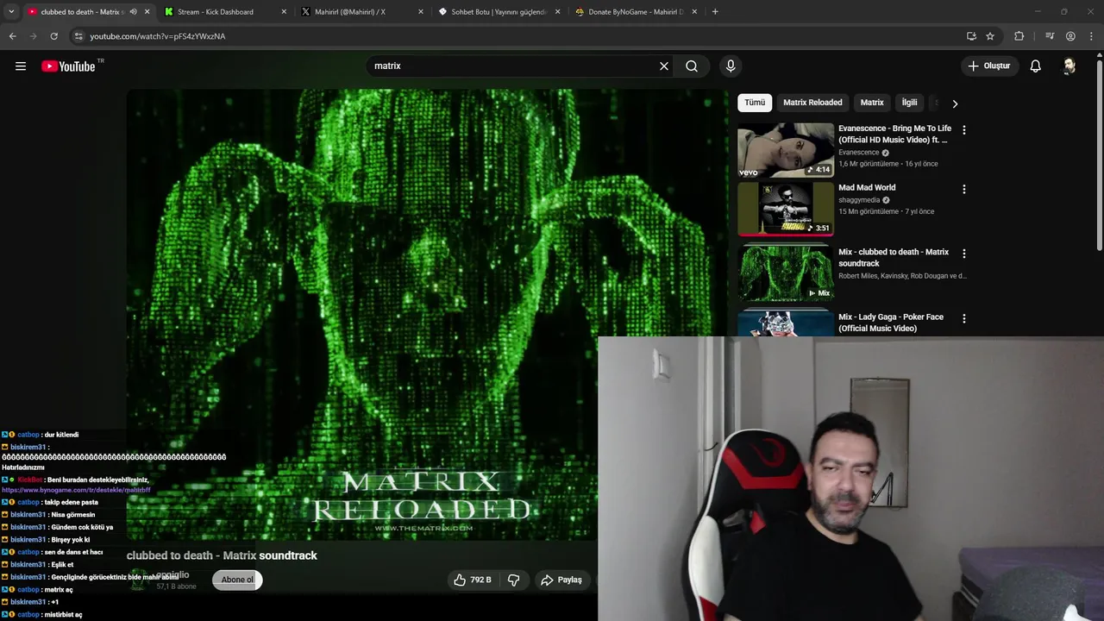Image resolution: width=1104 pixels, height=621 pixels.
Task: Click the Matrix Reloaded video player area
Action: pos(428,314)
